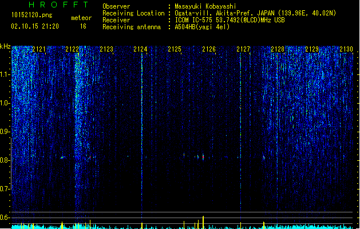Screen dimensions: 360x229
Task: Click the Receiver label
Action: click(116, 20)
